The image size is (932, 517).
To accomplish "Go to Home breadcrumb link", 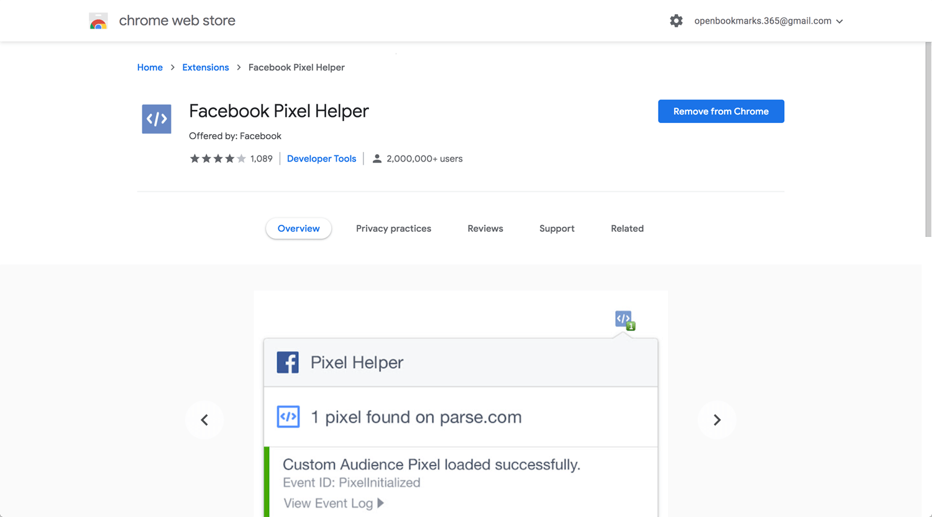I will click(x=150, y=67).
